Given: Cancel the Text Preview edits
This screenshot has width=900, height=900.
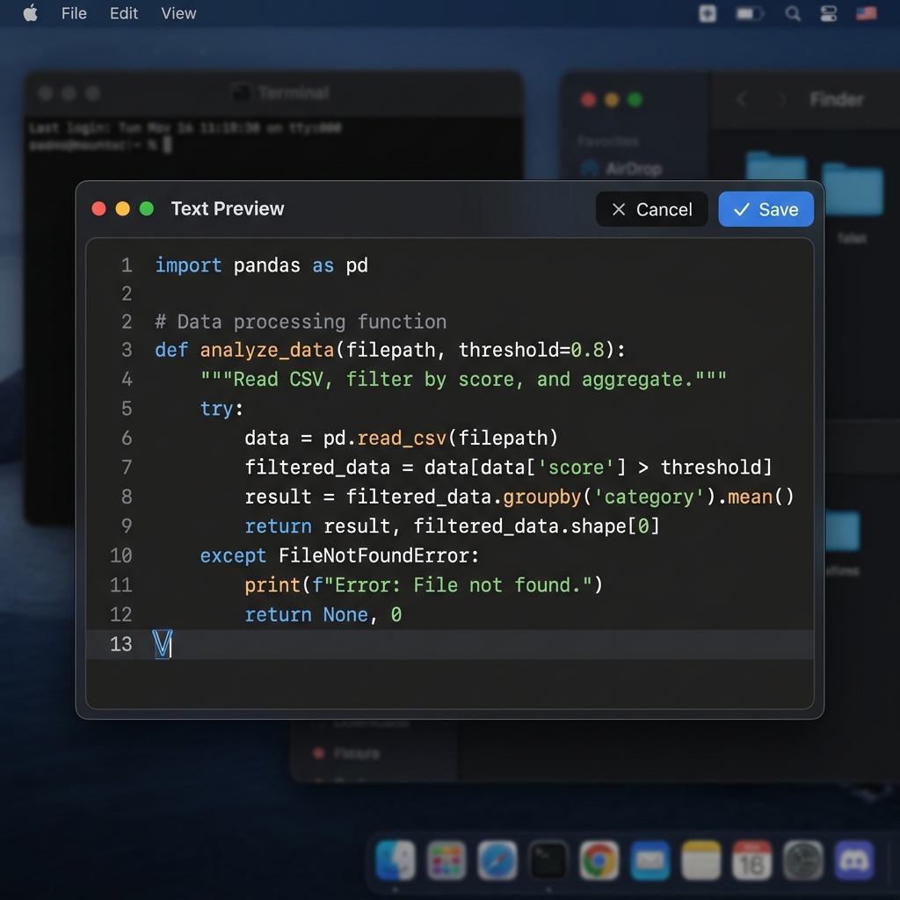Looking at the screenshot, I should pyautogui.click(x=651, y=209).
